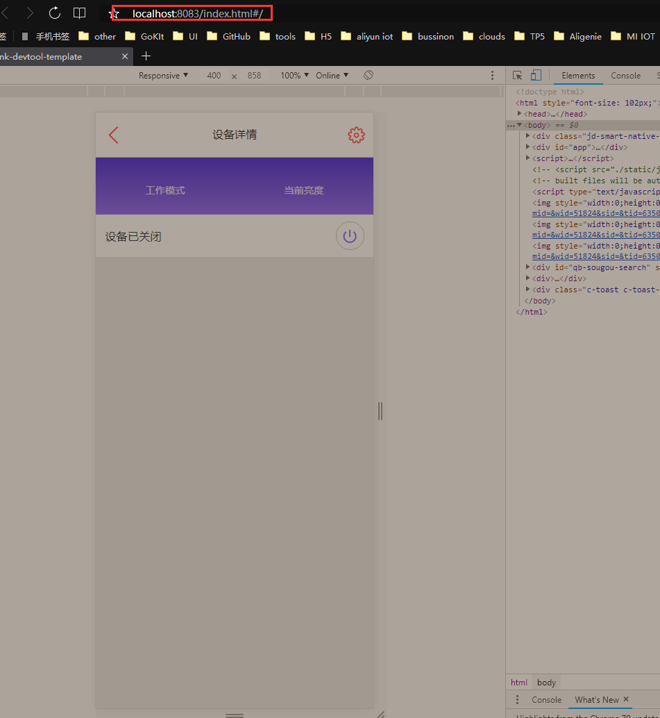Click the rotate viewport icon
The width and height of the screenshot is (660, 718).
coord(369,75)
